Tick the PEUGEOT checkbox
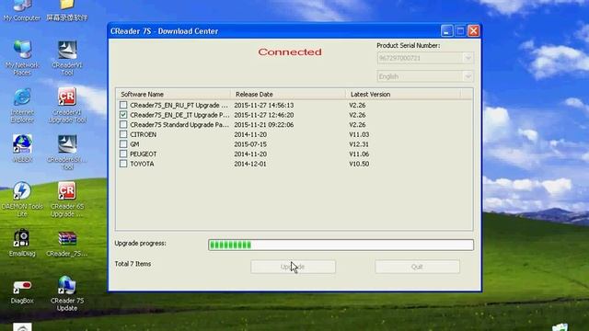The width and height of the screenshot is (589, 331). [123, 154]
